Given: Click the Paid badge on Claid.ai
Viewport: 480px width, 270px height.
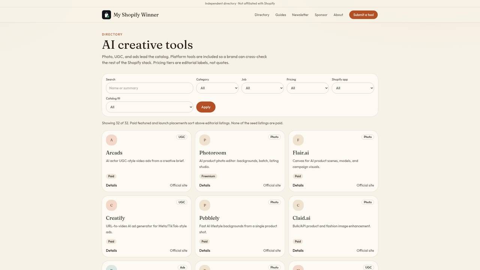Looking at the screenshot, I should [x=298, y=241].
